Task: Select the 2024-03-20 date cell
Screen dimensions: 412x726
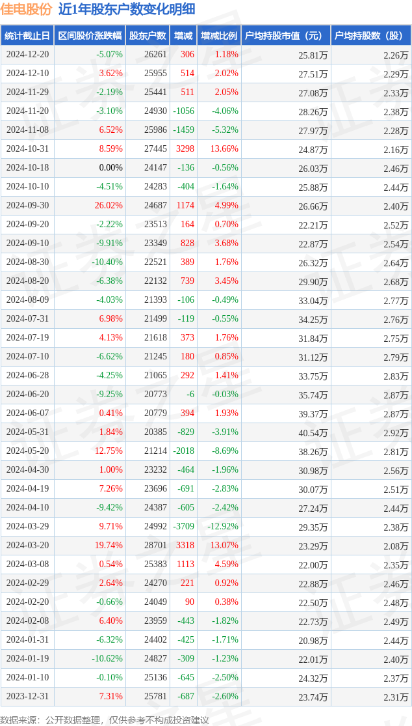Action: point(28,546)
